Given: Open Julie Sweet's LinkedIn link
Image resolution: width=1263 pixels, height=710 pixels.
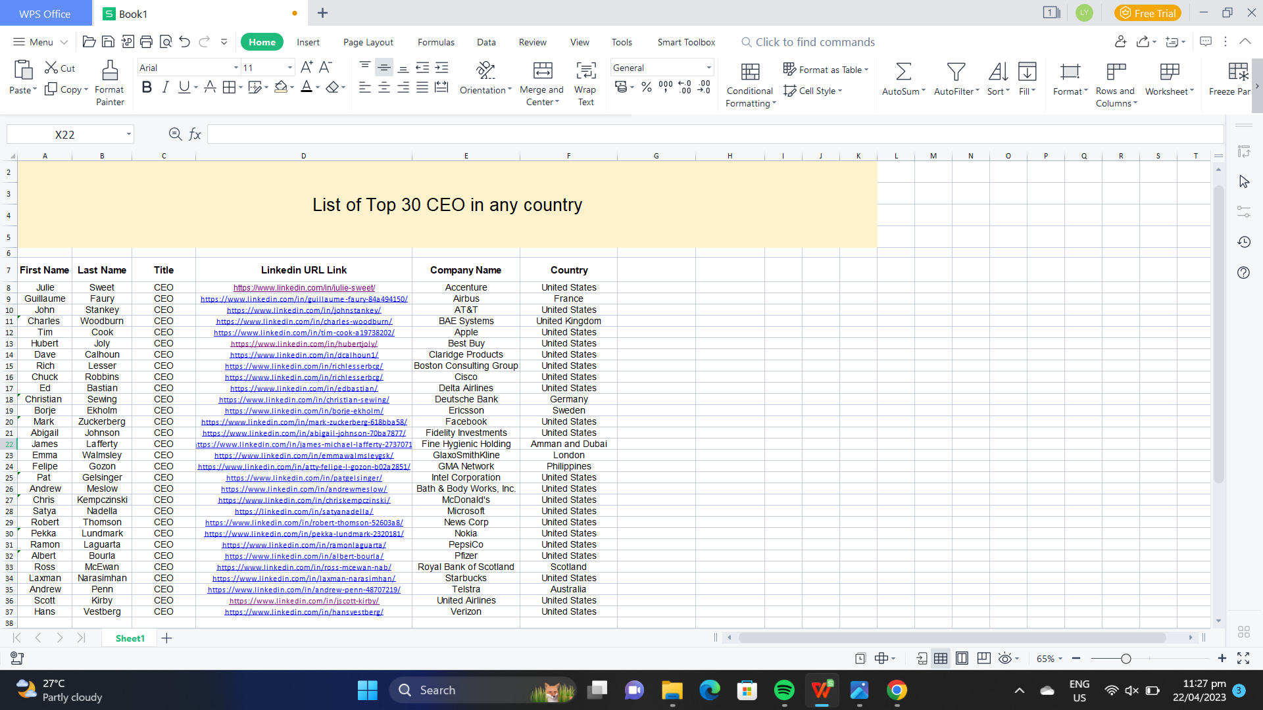Looking at the screenshot, I should (304, 288).
